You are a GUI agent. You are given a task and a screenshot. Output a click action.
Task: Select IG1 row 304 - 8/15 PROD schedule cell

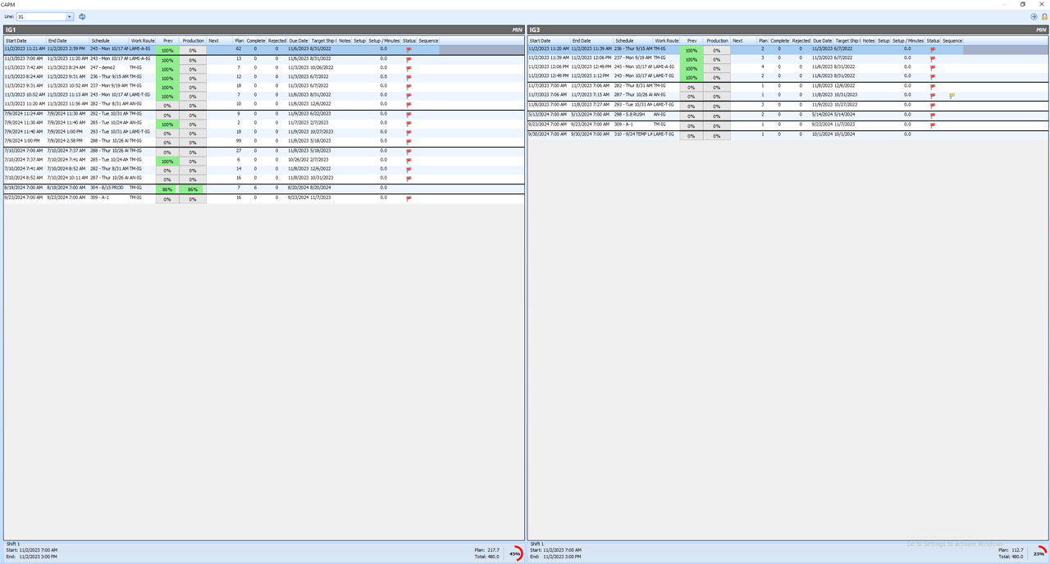pyautogui.click(x=109, y=188)
